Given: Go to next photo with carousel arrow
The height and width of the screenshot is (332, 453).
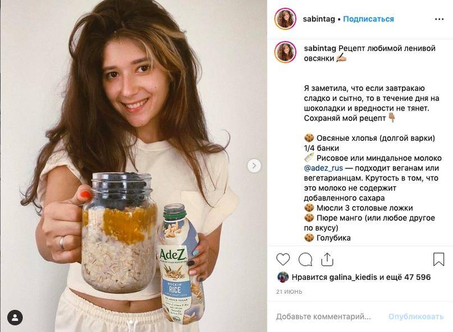Looking at the screenshot, I should coord(254,165).
